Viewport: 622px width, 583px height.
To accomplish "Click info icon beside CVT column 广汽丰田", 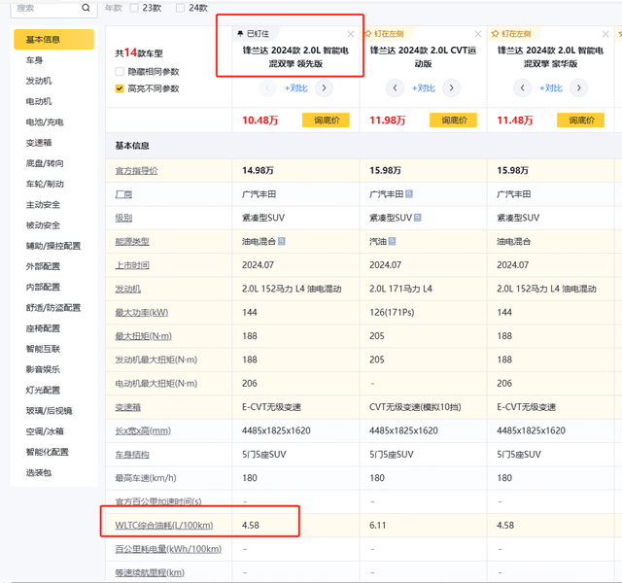I will [409, 194].
